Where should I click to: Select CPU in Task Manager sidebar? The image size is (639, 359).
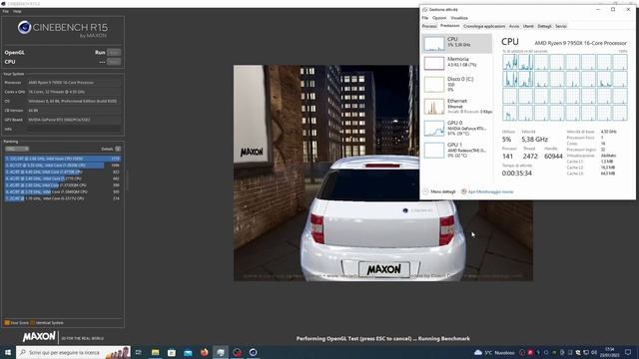pos(457,43)
